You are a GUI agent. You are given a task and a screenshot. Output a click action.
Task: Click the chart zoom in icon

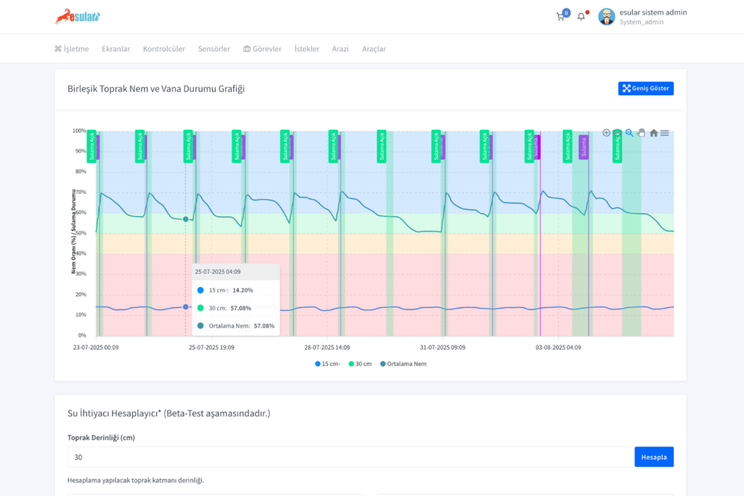[x=607, y=133]
